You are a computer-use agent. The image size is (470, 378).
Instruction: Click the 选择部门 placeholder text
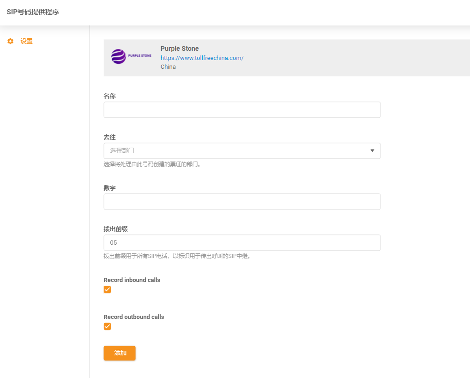pyautogui.click(x=122, y=150)
